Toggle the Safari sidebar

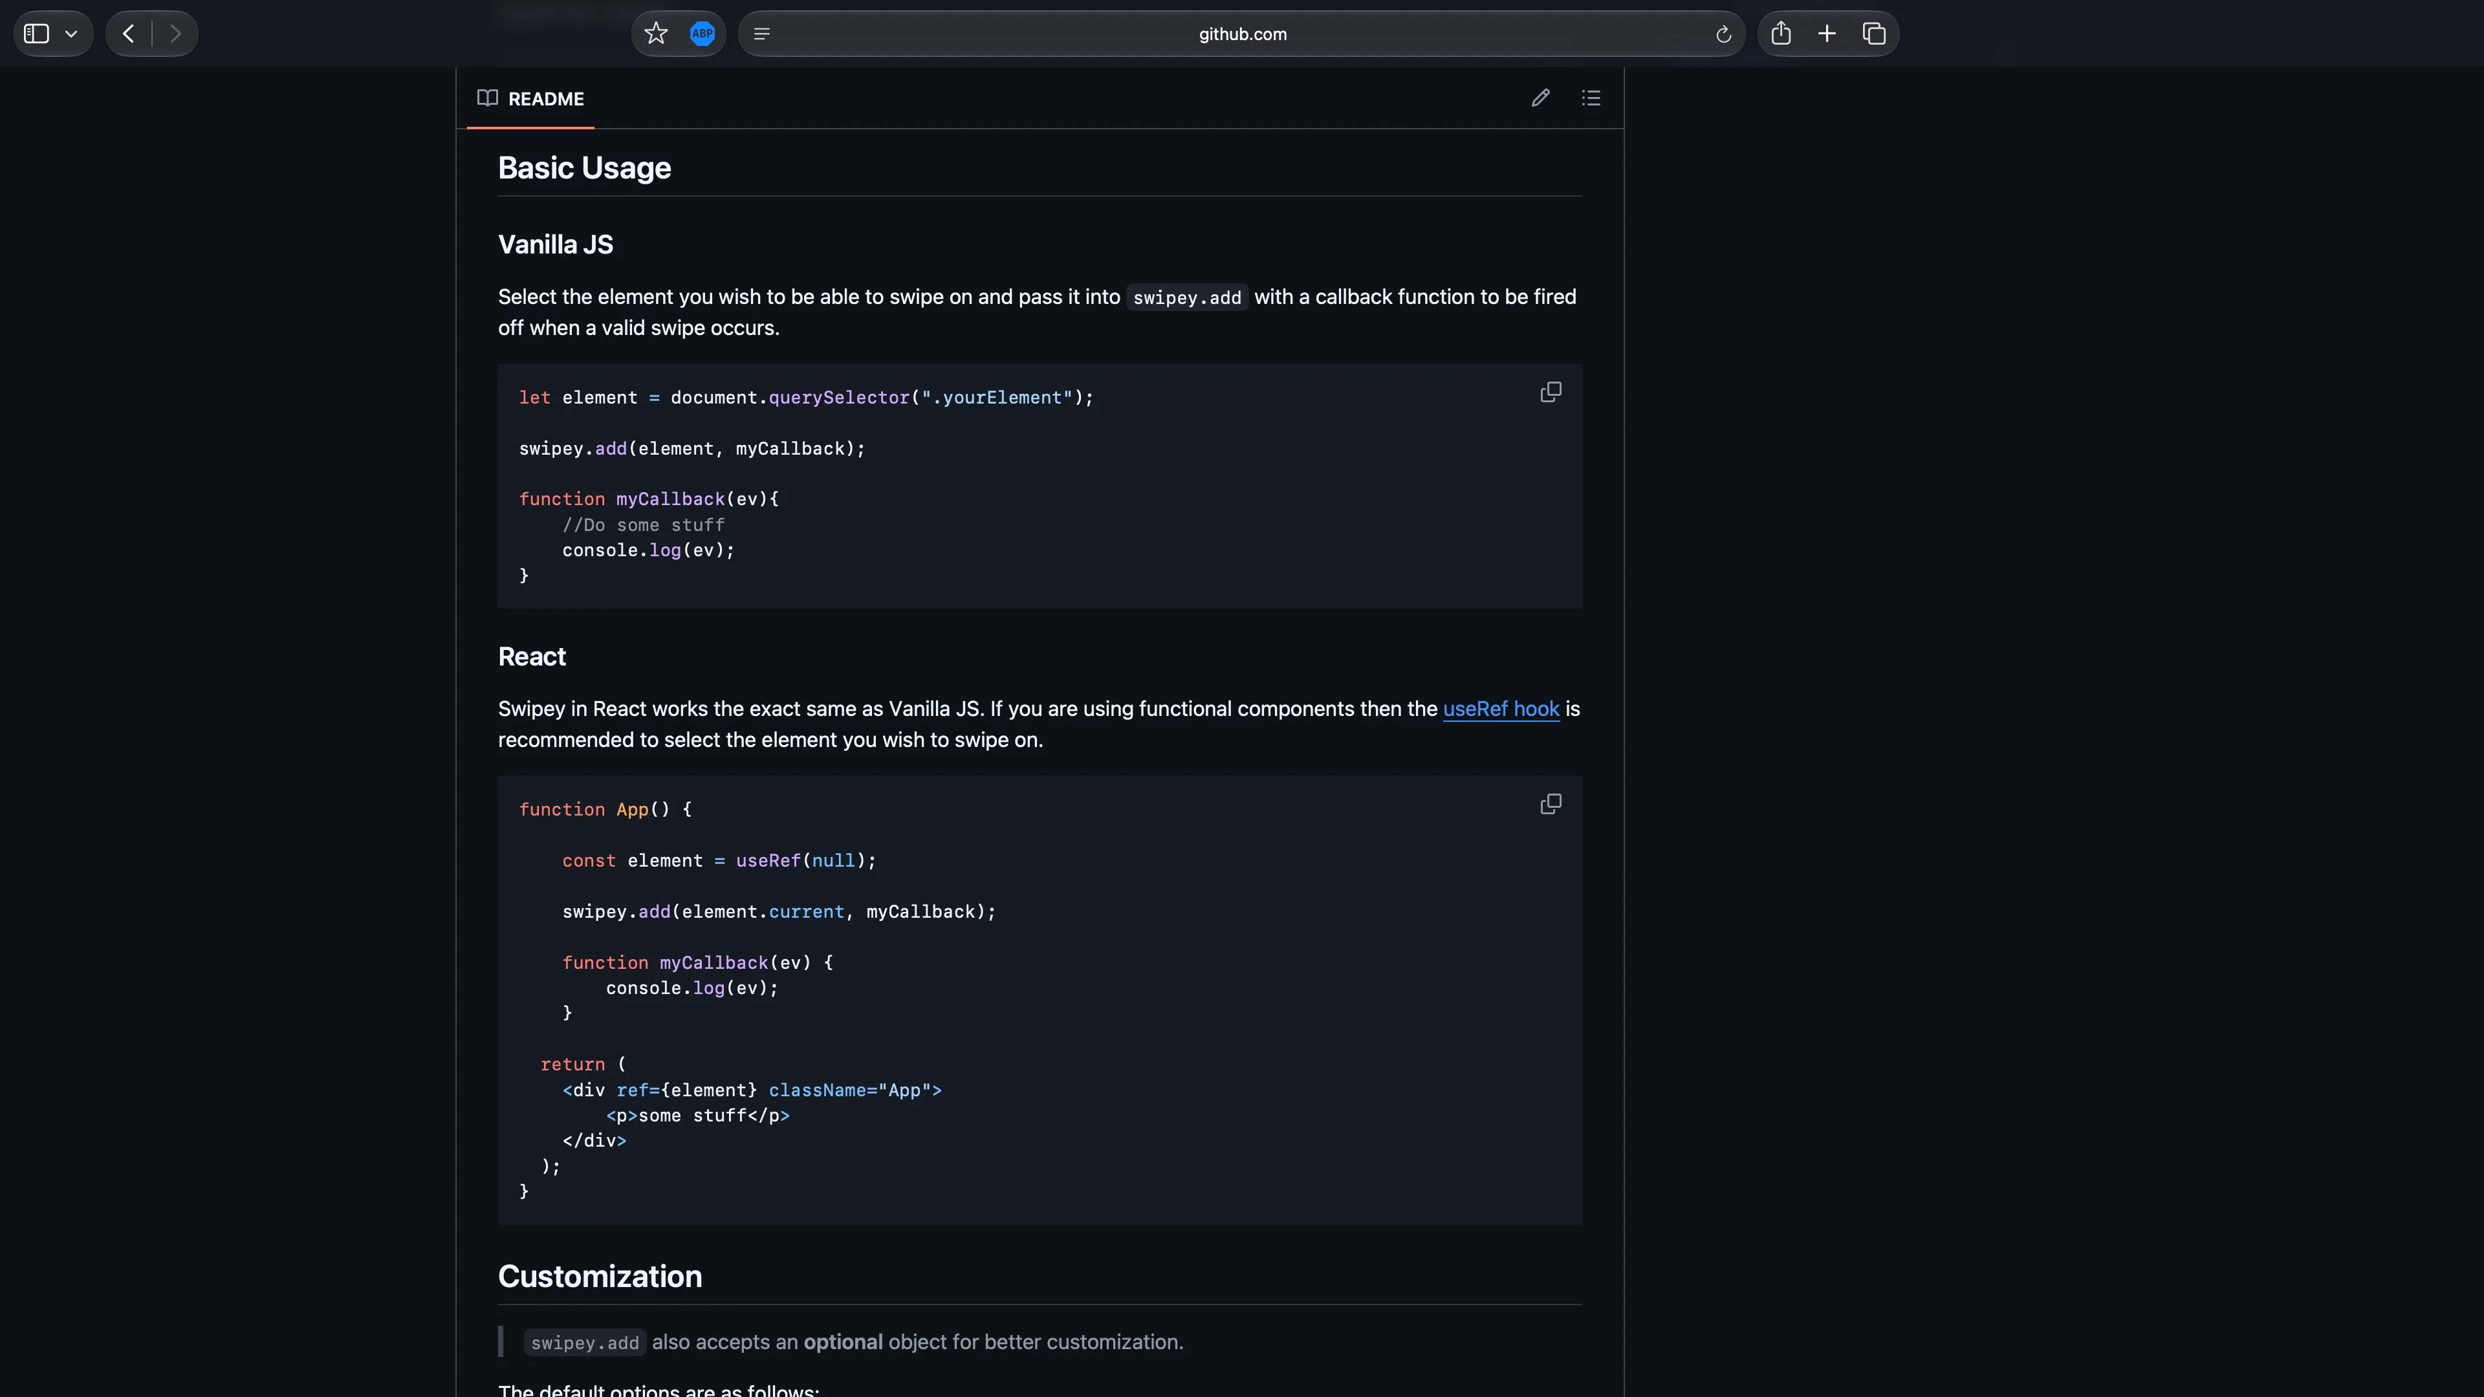(x=37, y=34)
